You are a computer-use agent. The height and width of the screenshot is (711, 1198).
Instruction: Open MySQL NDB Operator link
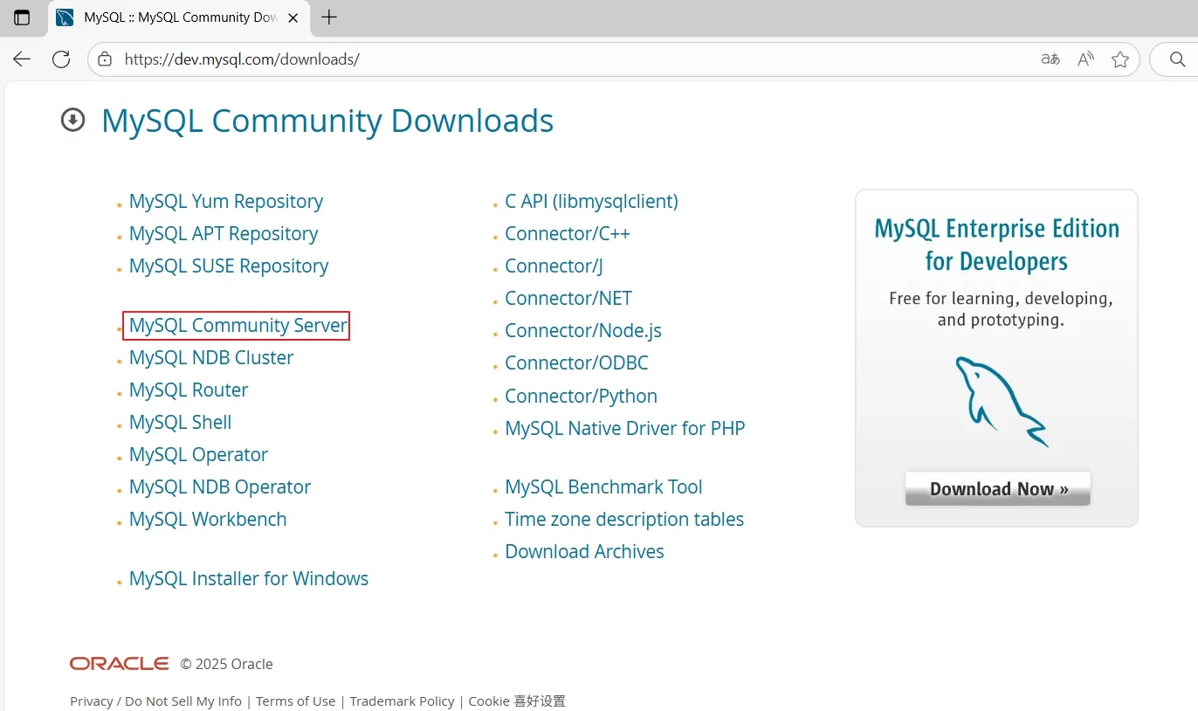220,487
